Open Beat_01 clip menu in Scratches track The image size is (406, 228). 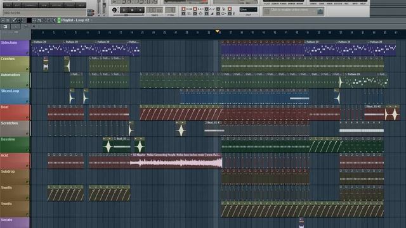click(206, 122)
